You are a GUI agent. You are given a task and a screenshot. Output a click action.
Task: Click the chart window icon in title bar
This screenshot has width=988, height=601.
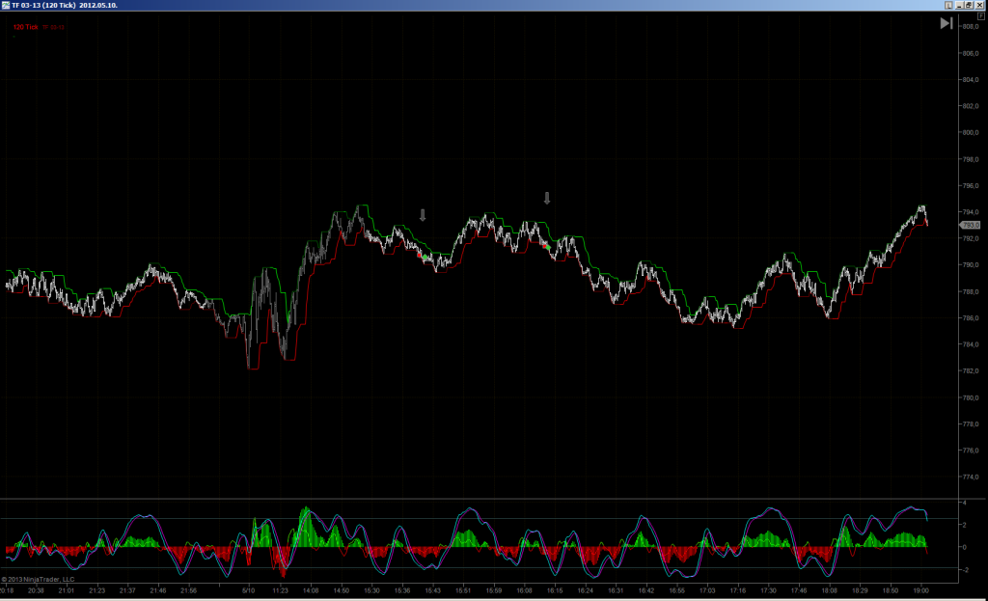pos(5,5)
